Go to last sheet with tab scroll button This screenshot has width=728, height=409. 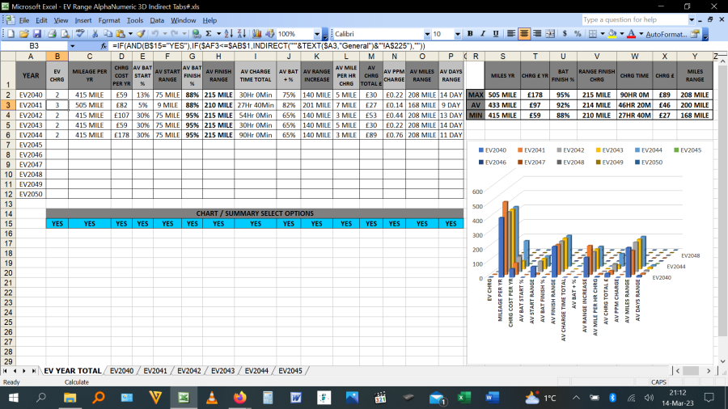pos(34,371)
